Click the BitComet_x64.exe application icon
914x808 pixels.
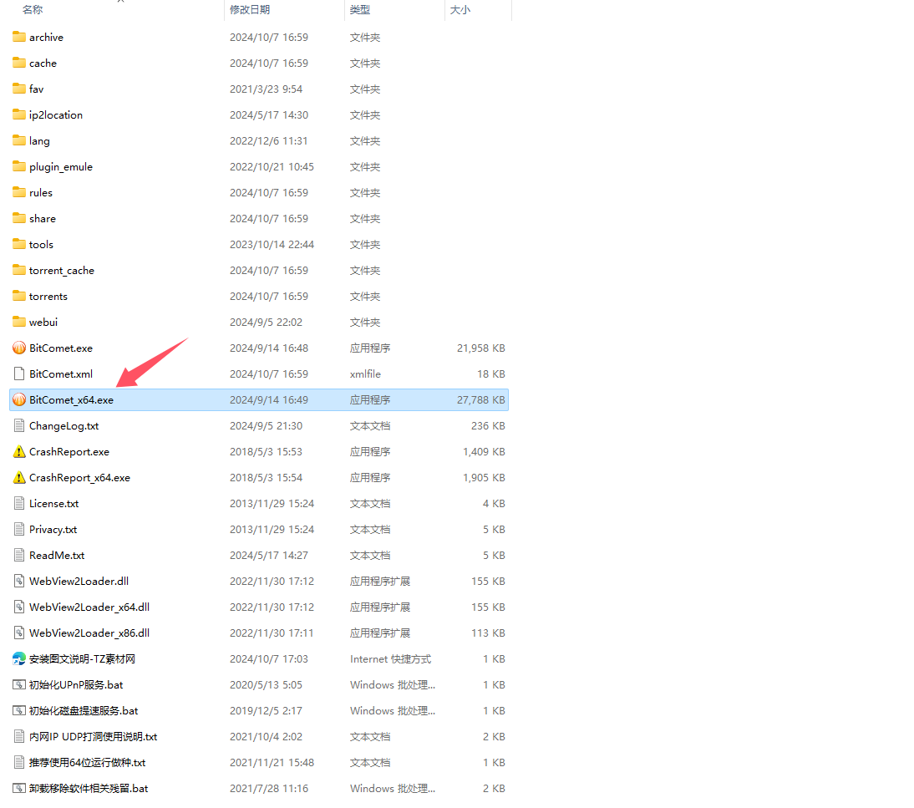point(19,400)
